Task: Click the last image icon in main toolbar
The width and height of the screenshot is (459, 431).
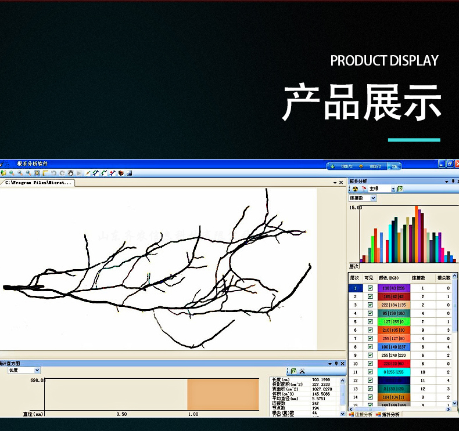Action: tap(129, 173)
